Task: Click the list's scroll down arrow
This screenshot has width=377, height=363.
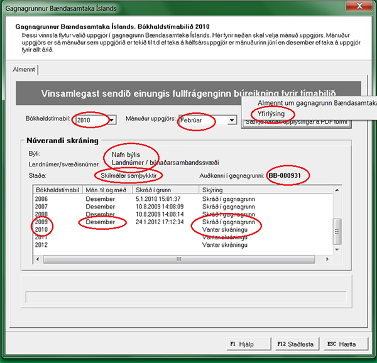Action: tap(337, 249)
